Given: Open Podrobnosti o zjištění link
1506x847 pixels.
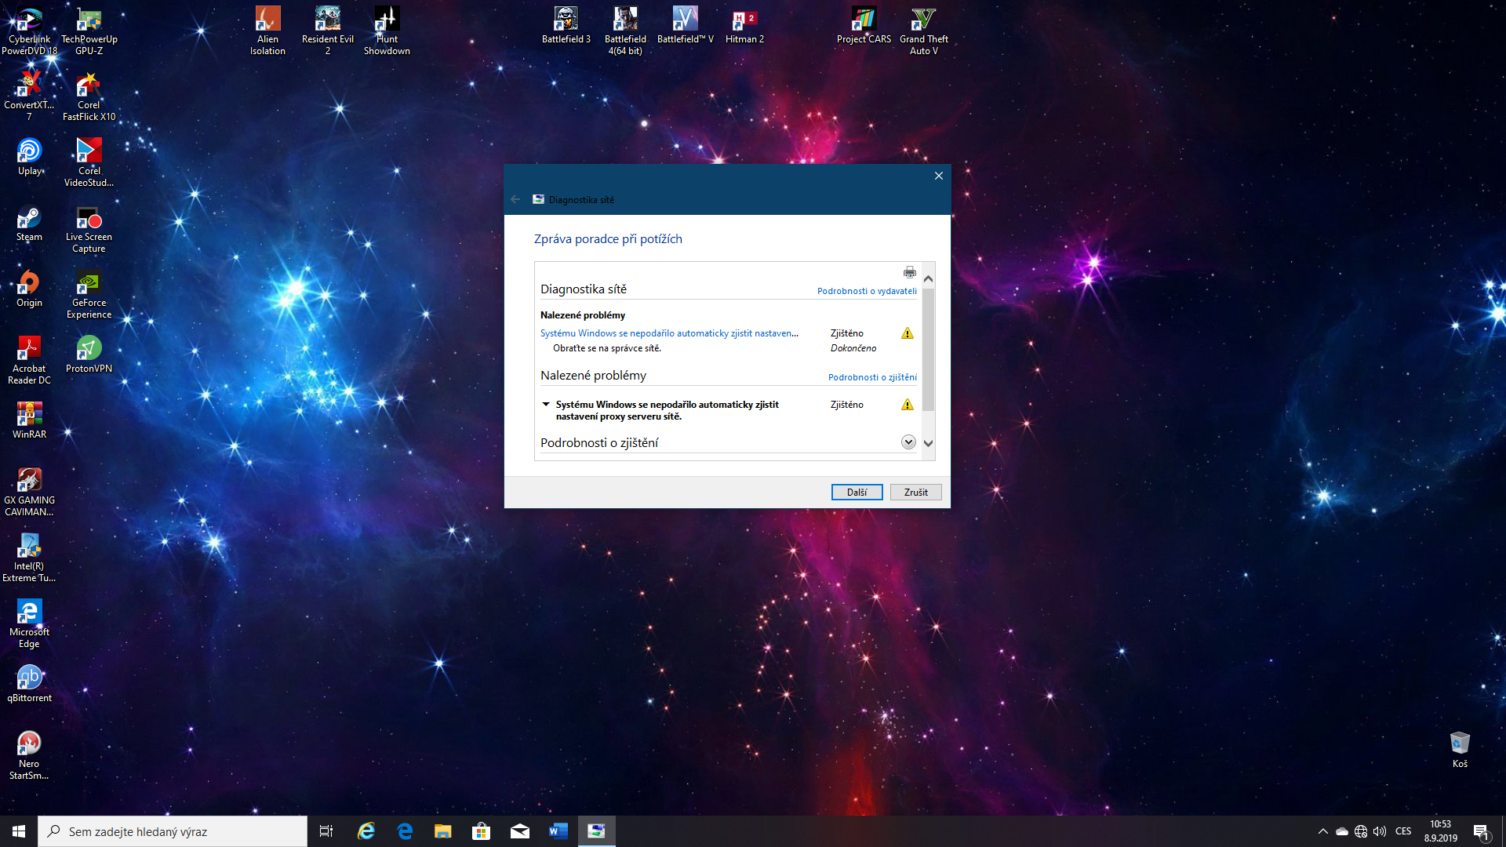Looking at the screenshot, I should pos(871,377).
